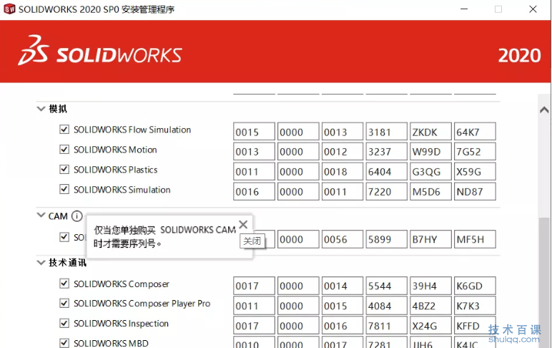Toggle SOLIDWORKS Plastics checkbox

(x=64, y=169)
